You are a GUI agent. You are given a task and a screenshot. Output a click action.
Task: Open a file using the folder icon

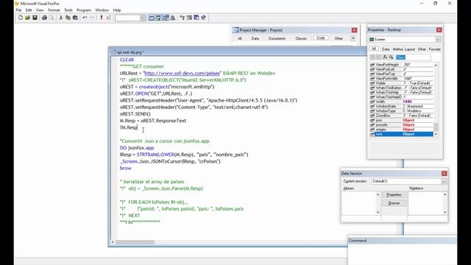pyautogui.click(x=28, y=18)
